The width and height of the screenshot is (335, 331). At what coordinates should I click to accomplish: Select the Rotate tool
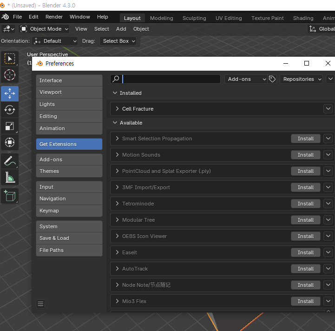coord(10,110)
